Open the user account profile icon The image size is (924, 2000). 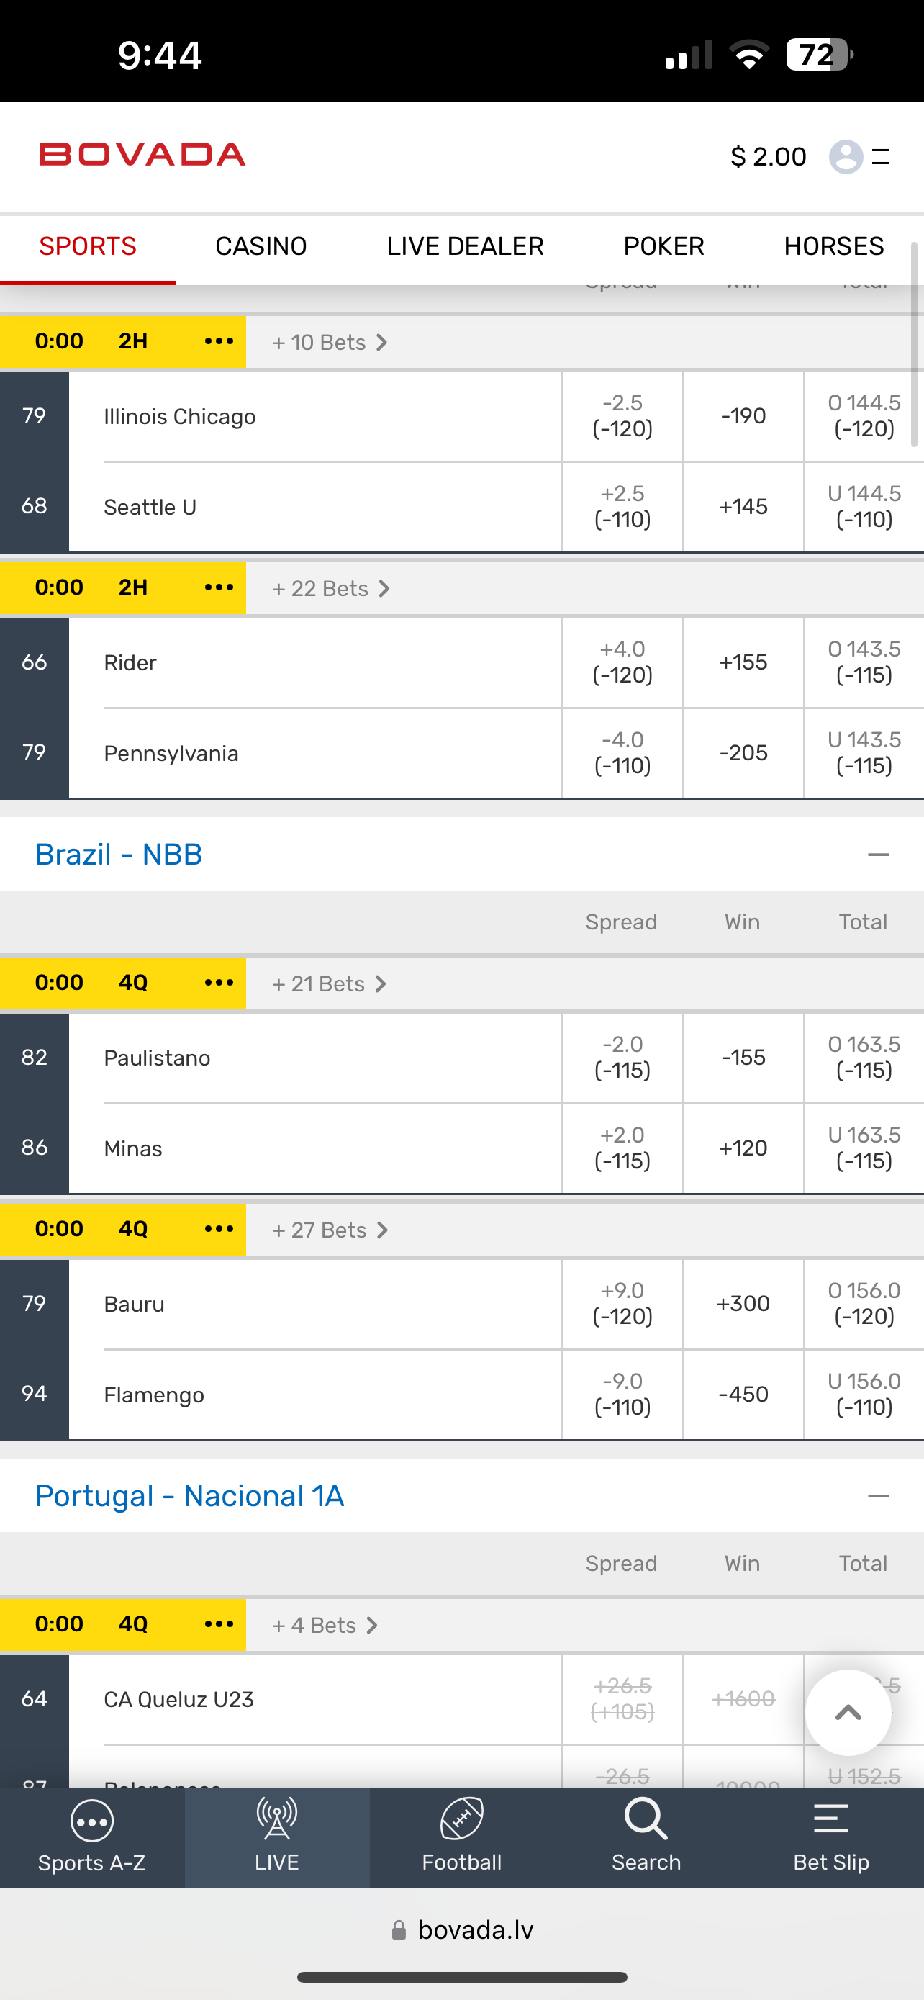pos(846,157)
